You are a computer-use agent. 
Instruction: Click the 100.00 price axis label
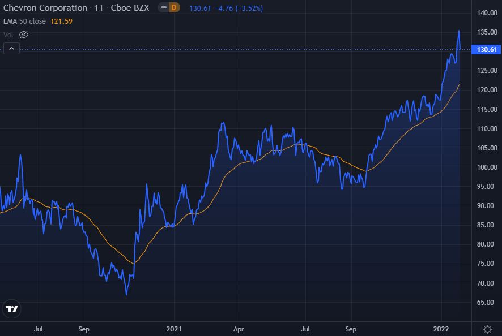click(x=487, y=167)
